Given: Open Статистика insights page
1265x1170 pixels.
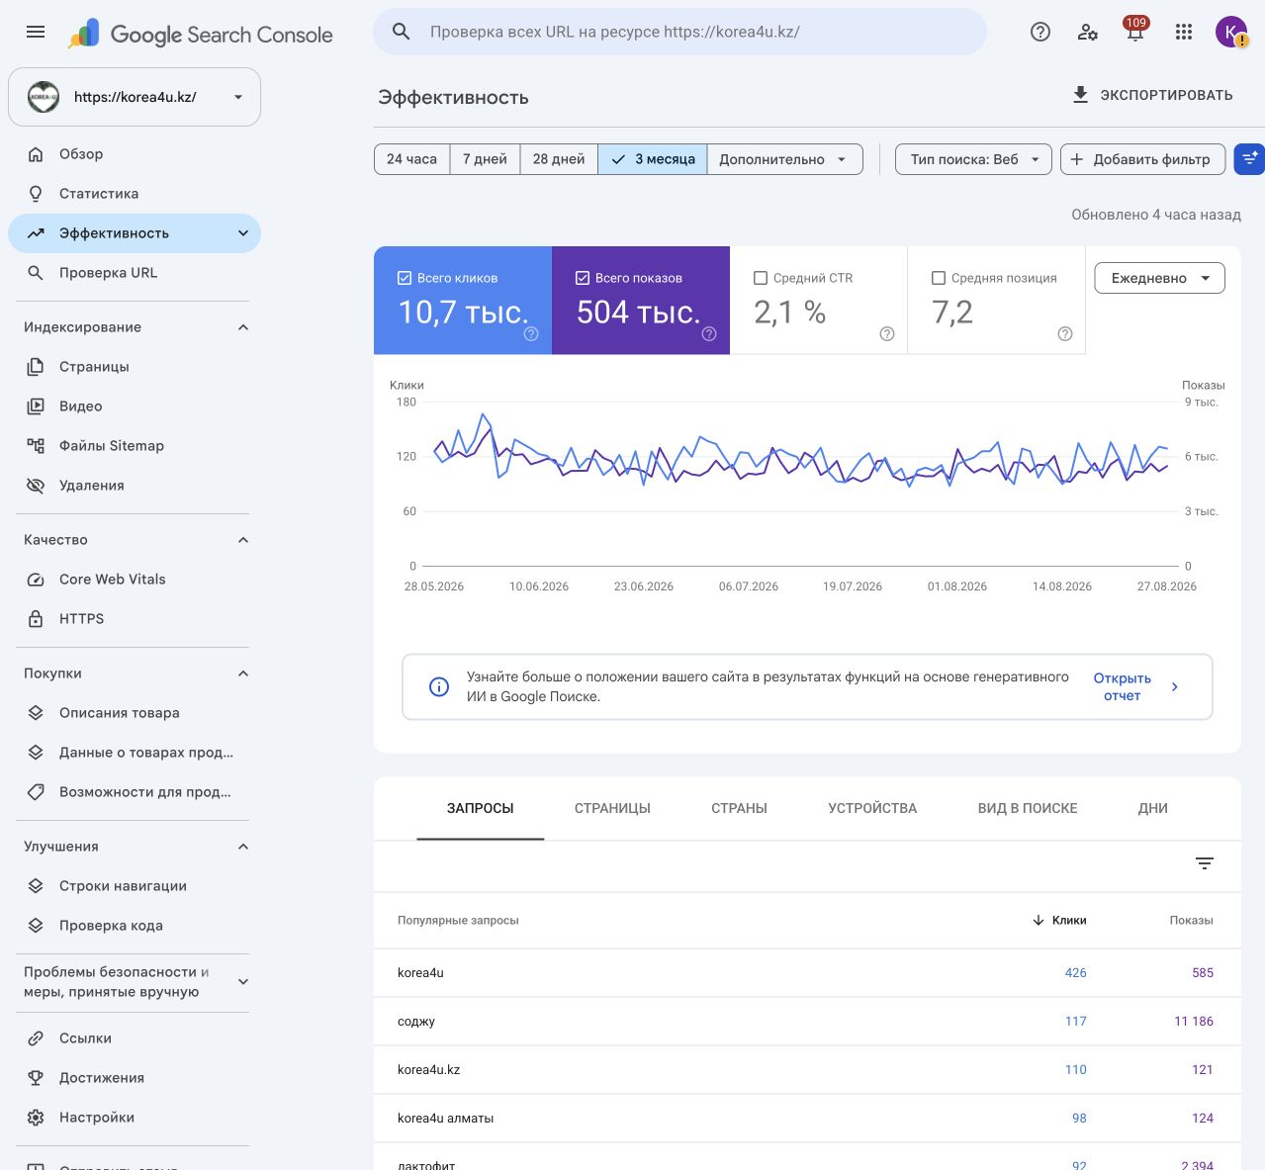Looking at the screenshot, I should [x=135, y=194].
